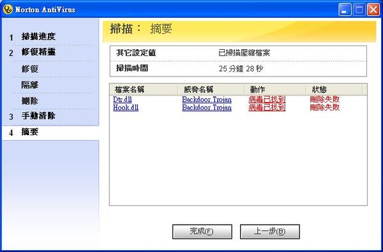Image resolution: width=383 pixels, height=252 pixels.
Task: Click 刪除失敗 status for Dtr.dll
Action: coord(325,100)
